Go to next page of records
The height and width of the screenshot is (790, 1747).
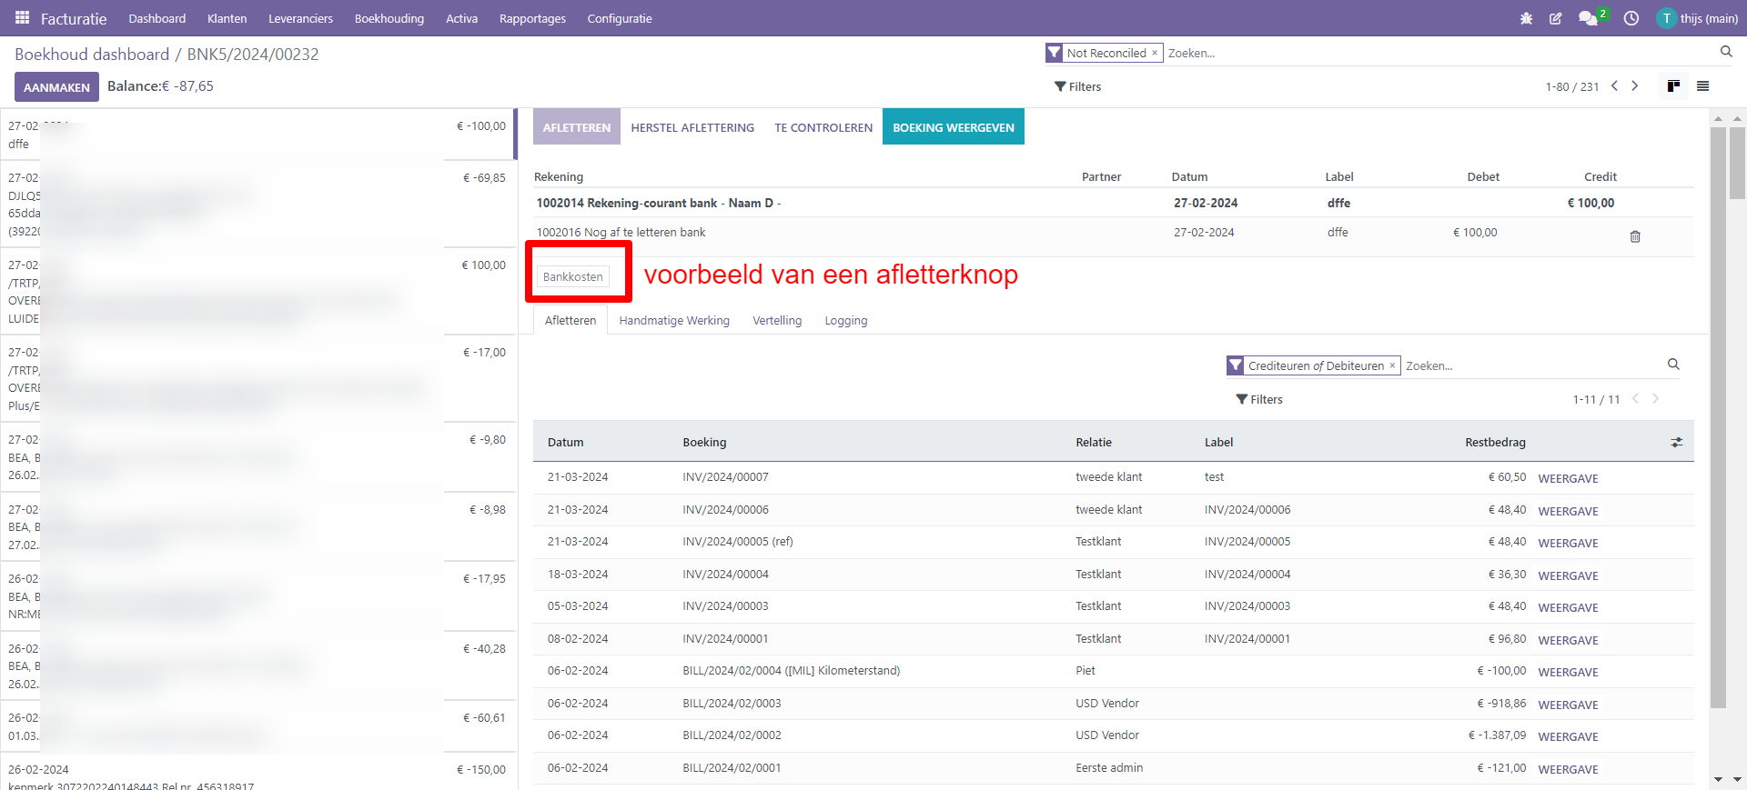[1635, 86]
